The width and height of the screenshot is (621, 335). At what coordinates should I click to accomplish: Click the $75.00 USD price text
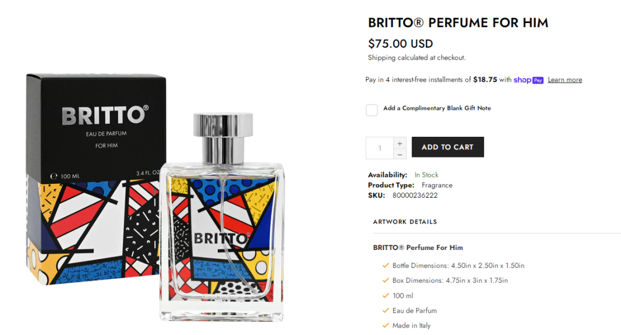[x=400, y=44]
